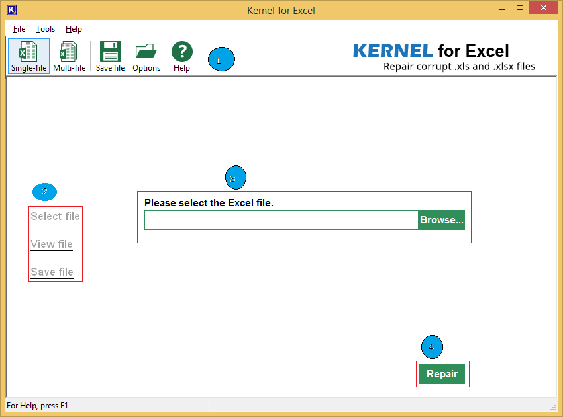Click the Select file step link
Viewport: 563px width, 417px height.
[x=55, y=216]
